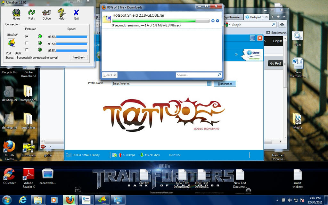Click the "Successfully connected to server!" status text

(x=37, y=58)
